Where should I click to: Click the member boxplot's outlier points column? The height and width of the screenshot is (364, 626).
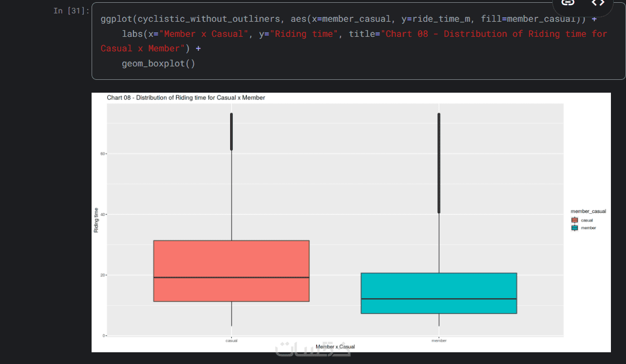click(x=439, y=163)
